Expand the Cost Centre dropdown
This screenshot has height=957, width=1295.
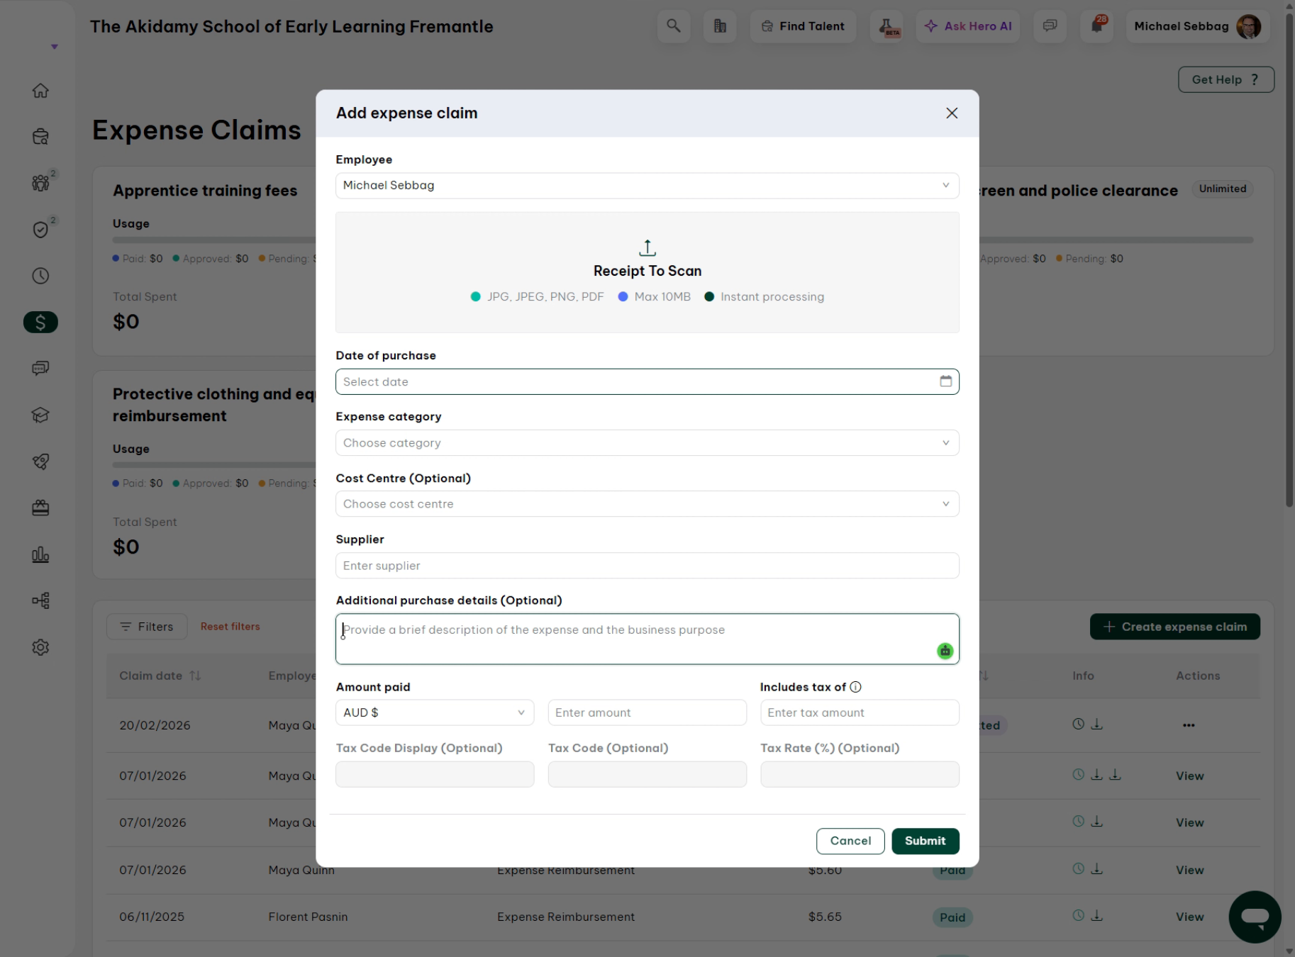tap(647, 504)
